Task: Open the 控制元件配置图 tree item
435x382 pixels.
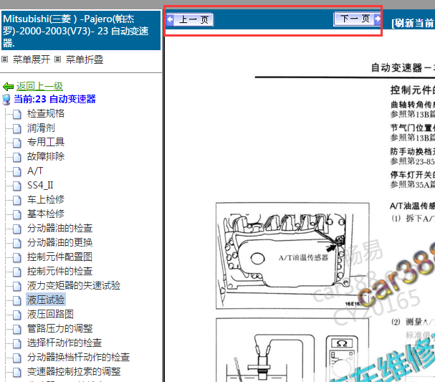Action: click(x=59, y=257)
